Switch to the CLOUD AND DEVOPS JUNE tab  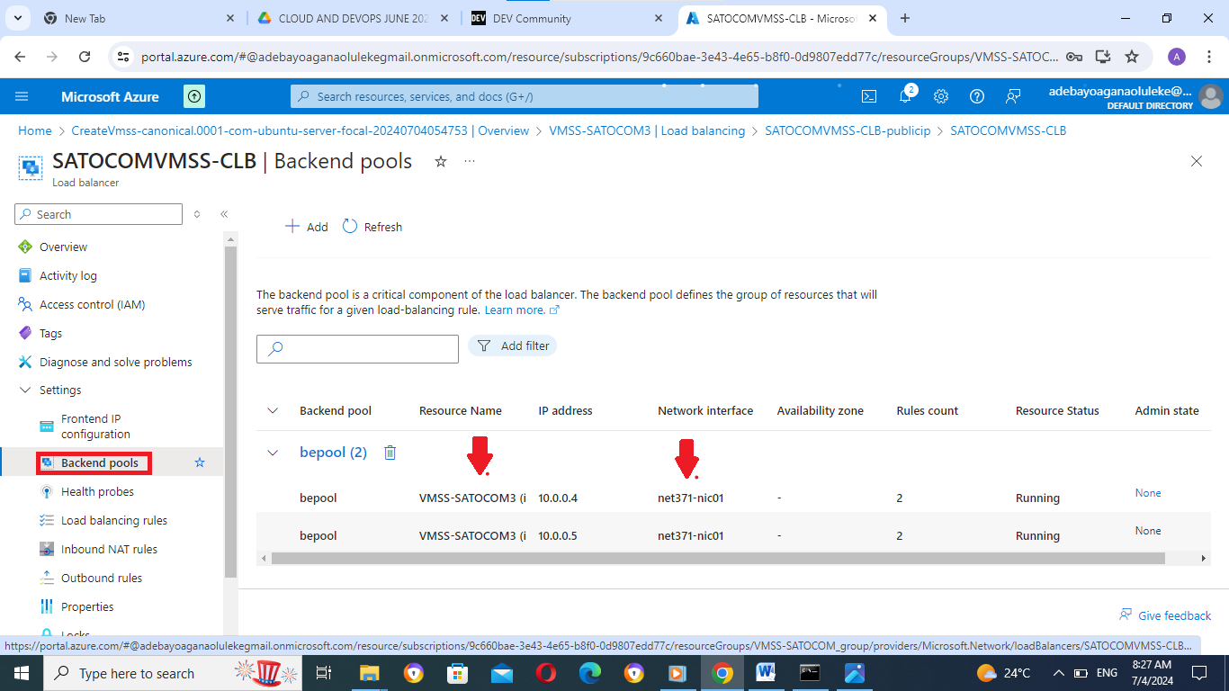(353, 18)
